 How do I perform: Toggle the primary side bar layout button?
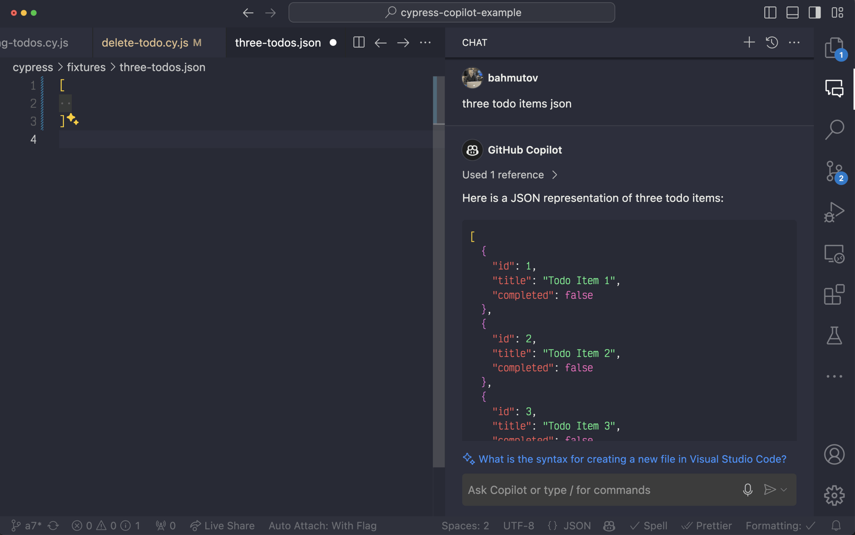tap(770, 13)
